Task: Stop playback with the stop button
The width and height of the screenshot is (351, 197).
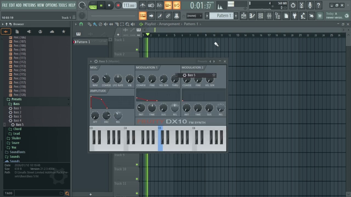Action: coord(109,5)
